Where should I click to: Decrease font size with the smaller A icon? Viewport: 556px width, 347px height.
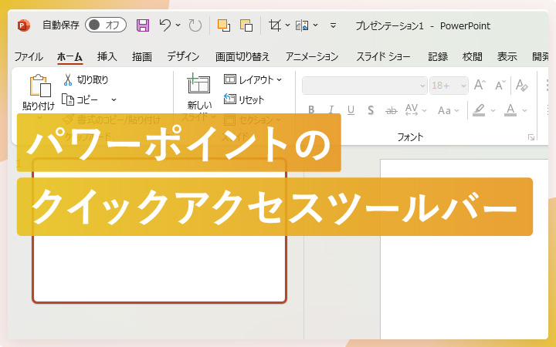pos(500,86)
